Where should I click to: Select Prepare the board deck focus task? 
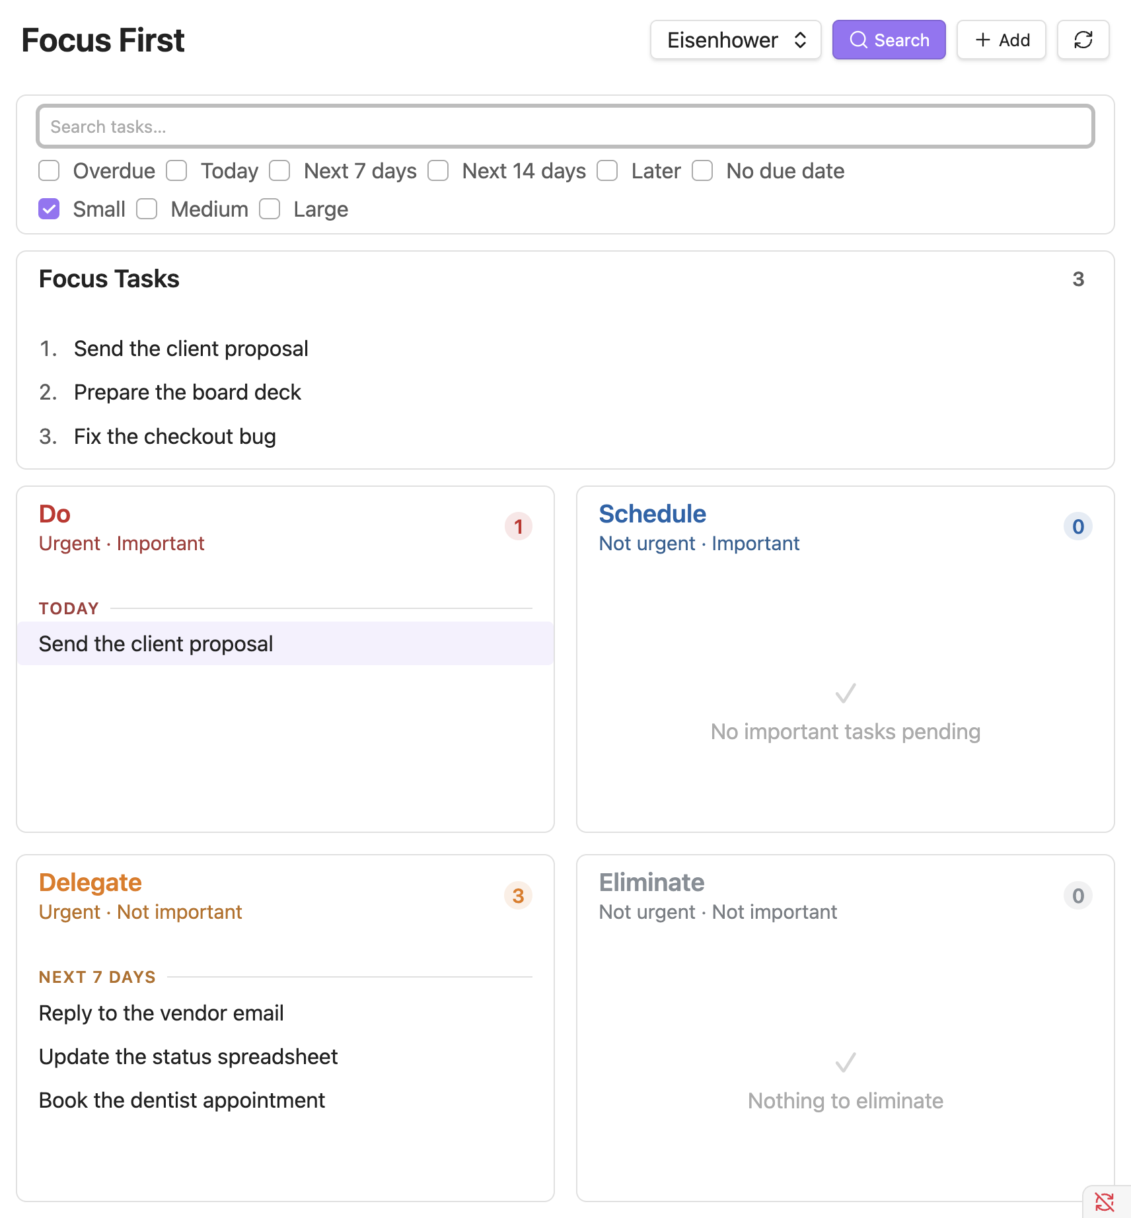click(x=188, y=392)
